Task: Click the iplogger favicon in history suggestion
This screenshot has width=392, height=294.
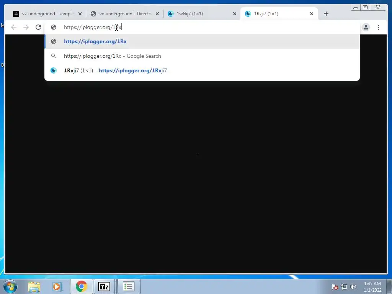Action: coord(54,70)
